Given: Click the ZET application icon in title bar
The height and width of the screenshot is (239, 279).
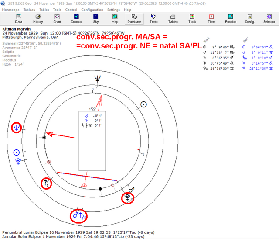Looking at the screenshot, I should tap(3, 3).
